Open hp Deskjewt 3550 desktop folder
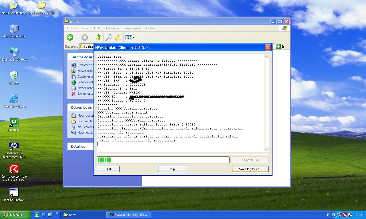The height and width of the screenshot is (219, 366). pyautogui.click(x=42, y=8)
